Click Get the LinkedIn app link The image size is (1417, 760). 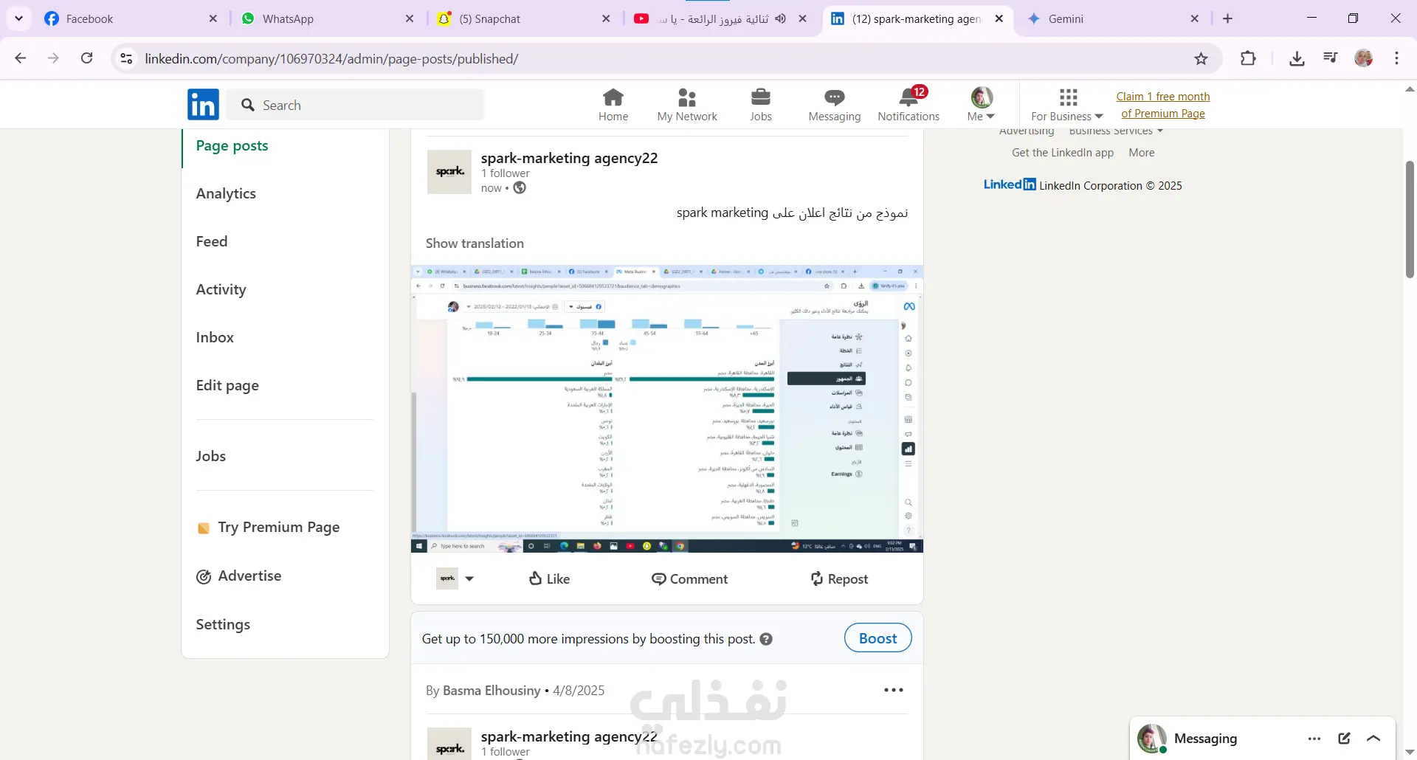coord(1063,153)
